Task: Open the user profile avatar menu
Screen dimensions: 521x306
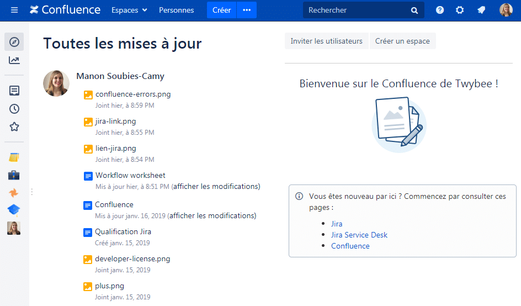Action: 506,10
